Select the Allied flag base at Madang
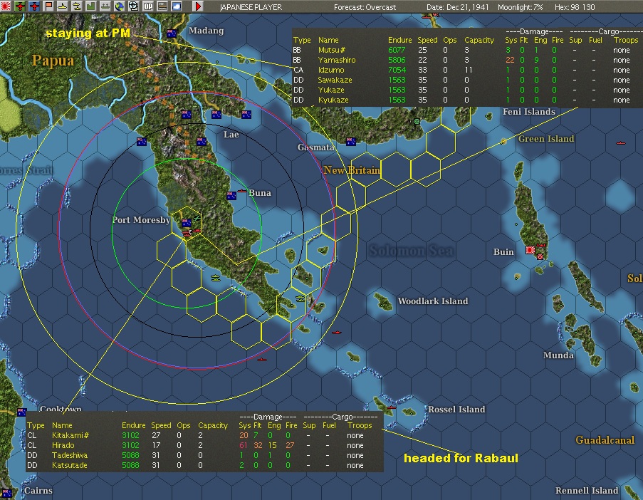643x500 pixels. [x=172, y=33]
